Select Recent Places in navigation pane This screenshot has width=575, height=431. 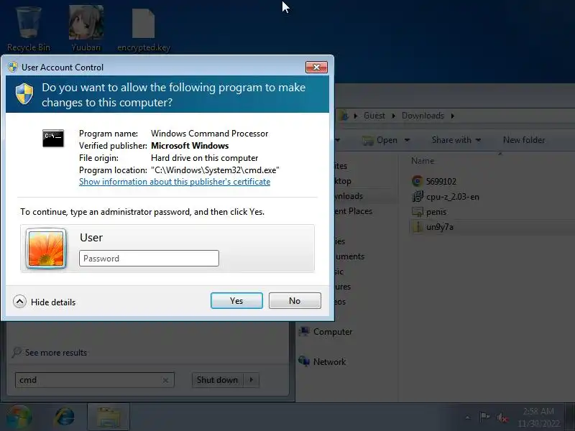click(354, 211)
